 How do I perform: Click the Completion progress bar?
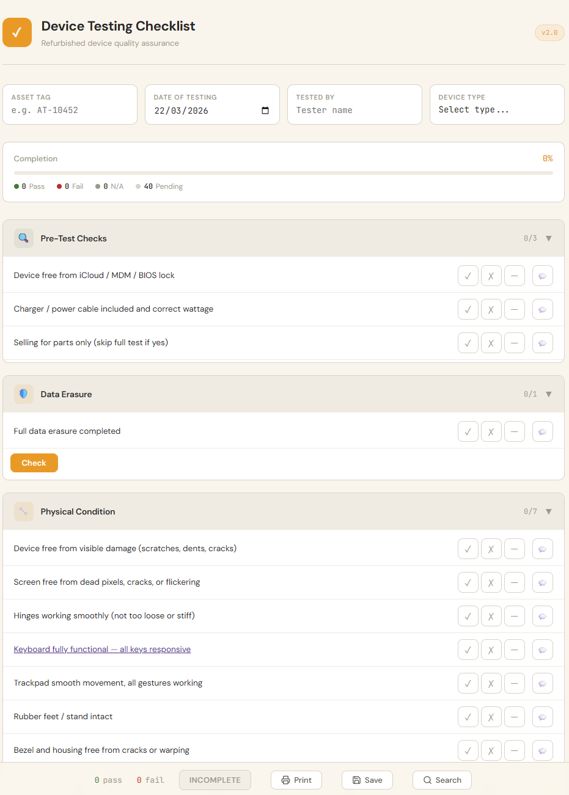[x=284, y=173]
